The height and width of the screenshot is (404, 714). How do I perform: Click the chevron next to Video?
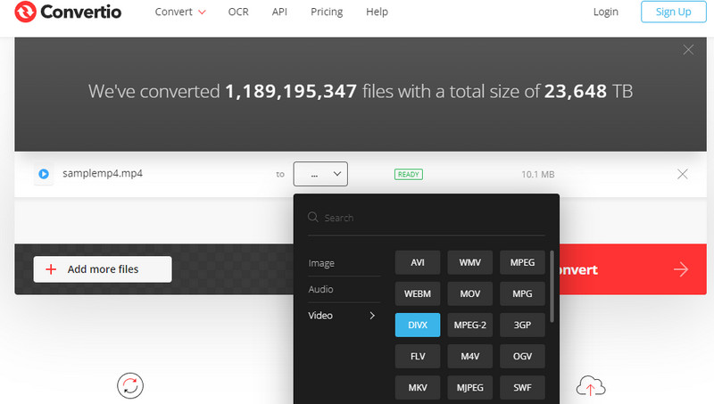point(372,316)
